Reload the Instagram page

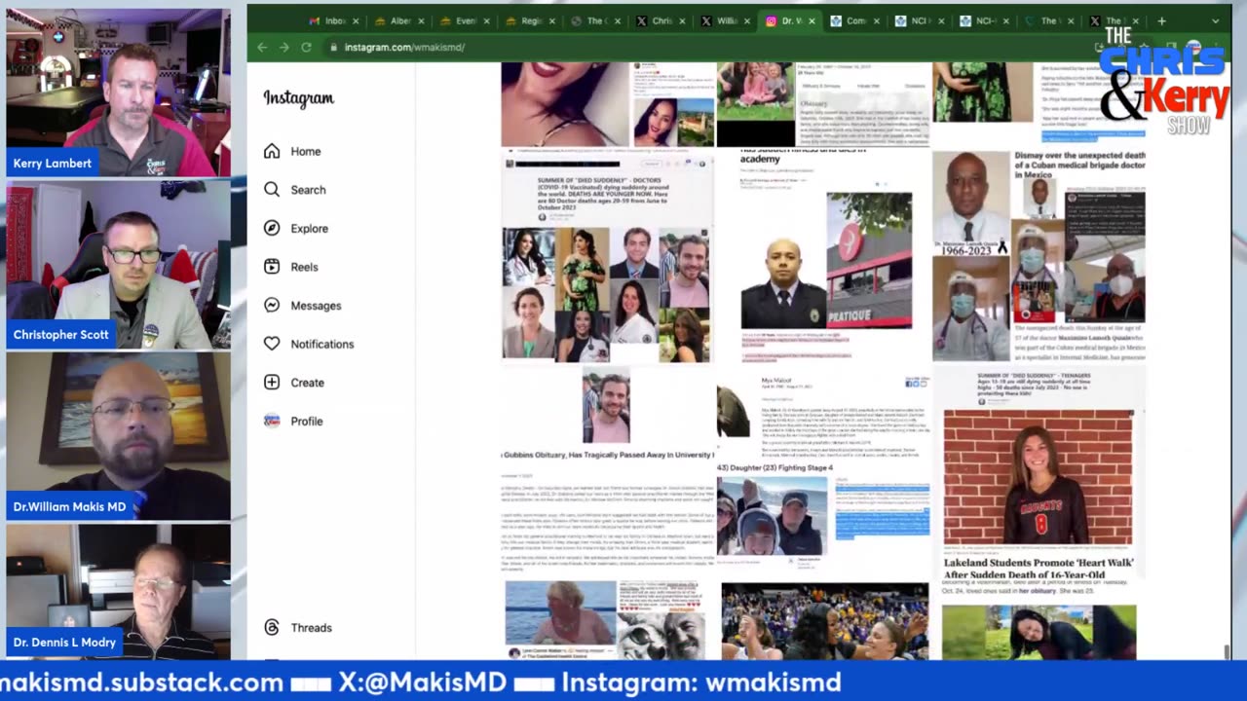[306, 47]
